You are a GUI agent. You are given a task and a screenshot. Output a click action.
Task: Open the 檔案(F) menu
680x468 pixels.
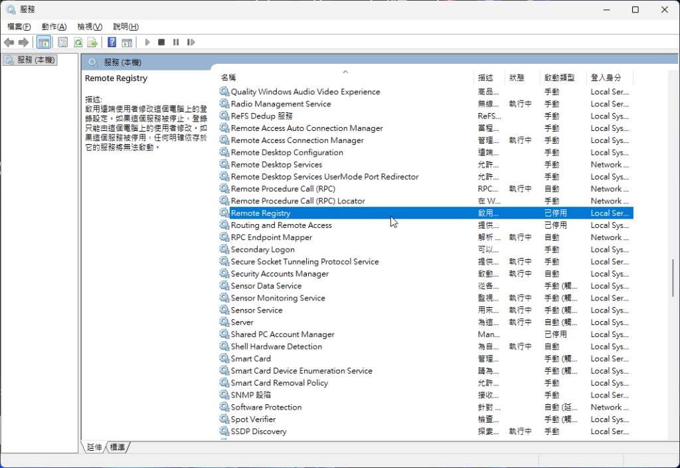[x=19, y=27]
